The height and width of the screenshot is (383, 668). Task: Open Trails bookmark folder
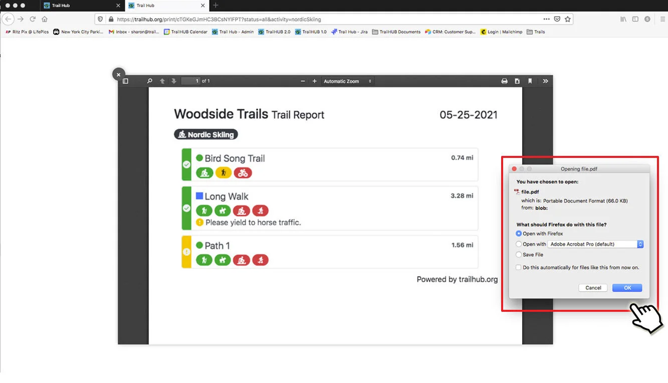click(x=536, y=32)
